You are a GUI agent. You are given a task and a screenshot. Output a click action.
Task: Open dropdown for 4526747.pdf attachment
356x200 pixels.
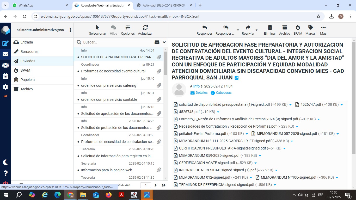point(342,105)
